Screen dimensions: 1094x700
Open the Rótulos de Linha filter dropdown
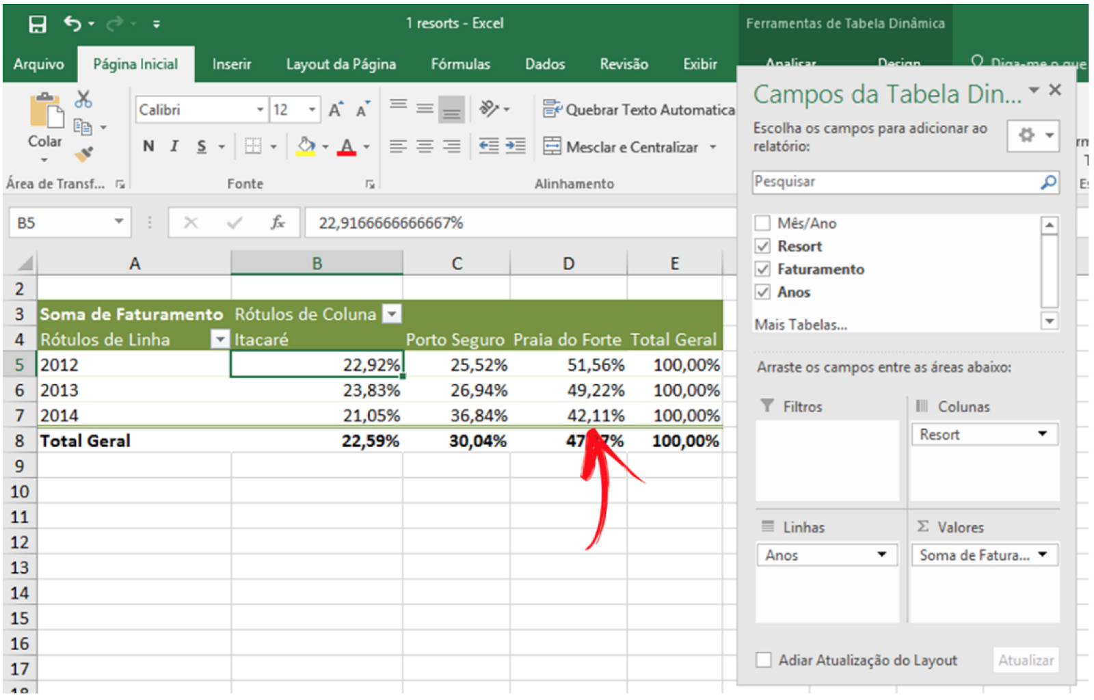click(x=220, y=340)
